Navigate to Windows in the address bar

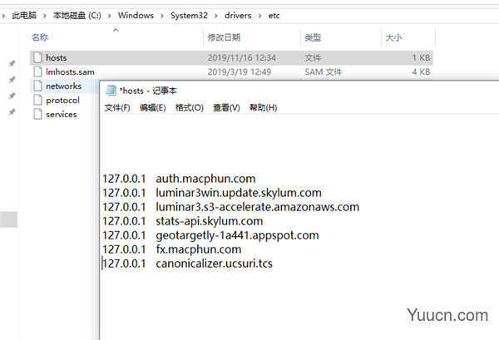click(136, 15)
